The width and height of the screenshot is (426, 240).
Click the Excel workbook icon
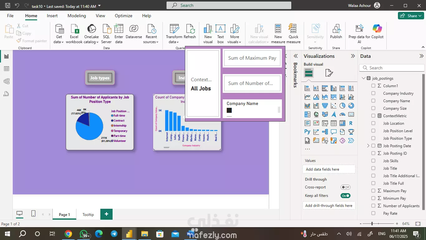(x=74, y=34)
